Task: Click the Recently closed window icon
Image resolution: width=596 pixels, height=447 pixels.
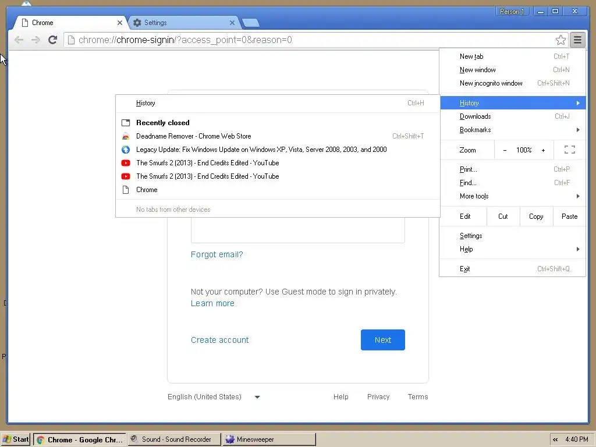Action: (x=126, y=123)
